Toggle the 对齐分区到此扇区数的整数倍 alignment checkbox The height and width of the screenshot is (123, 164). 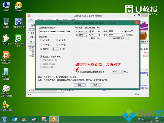pyautogui.click(x=76, y=72)
